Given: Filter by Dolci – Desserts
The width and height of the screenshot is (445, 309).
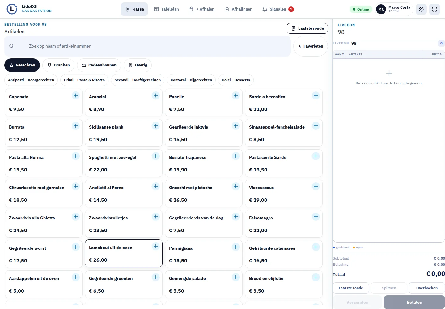Looking at the screenshot, I should [x=236, y=80].
